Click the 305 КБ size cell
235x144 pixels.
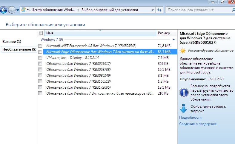pos(163,64)
